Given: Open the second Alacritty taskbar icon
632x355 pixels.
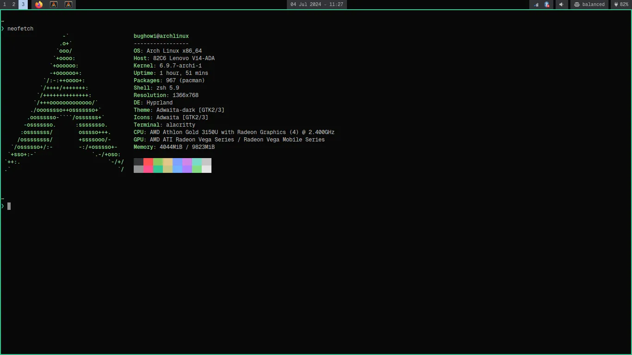Looking at the screenshot, I should pos(68,5).
